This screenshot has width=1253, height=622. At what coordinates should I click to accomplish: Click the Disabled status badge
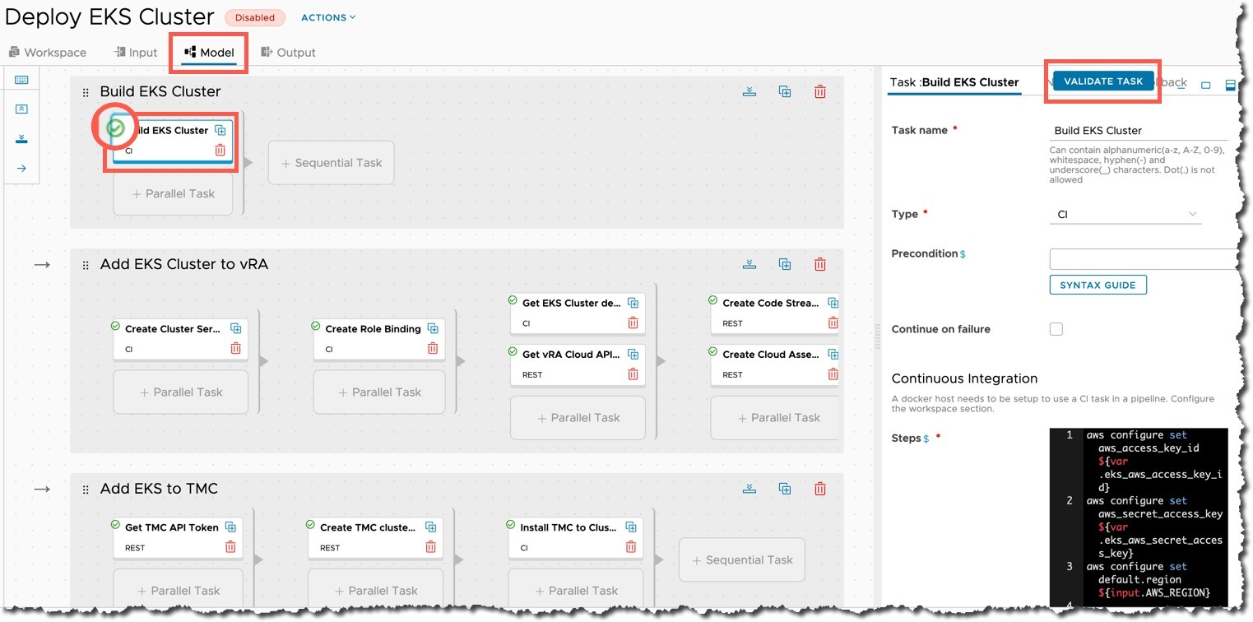point(255,17)
